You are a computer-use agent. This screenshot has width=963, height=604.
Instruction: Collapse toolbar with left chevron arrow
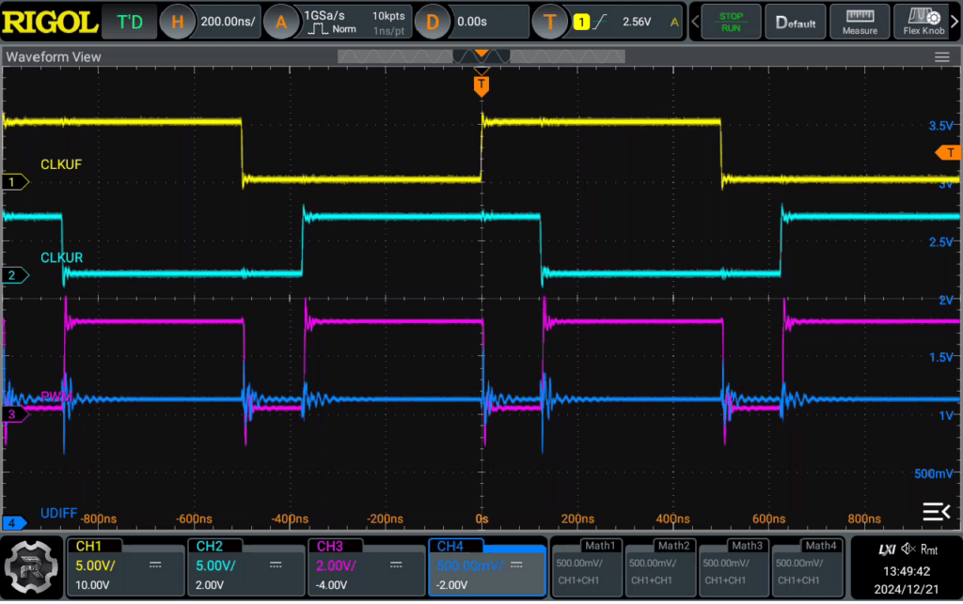[x=695, y=23]
